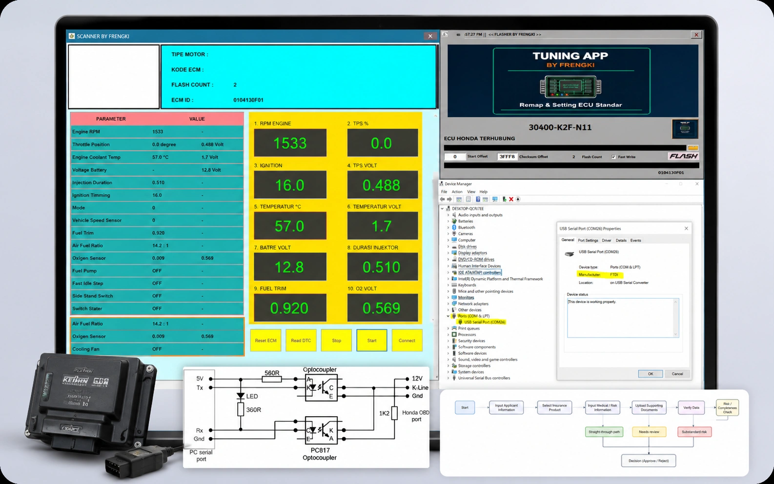774x484 pixels.
Task: Collapse the DESKTOP-QCRI7EE root node
Action: (x=443, y=208)
